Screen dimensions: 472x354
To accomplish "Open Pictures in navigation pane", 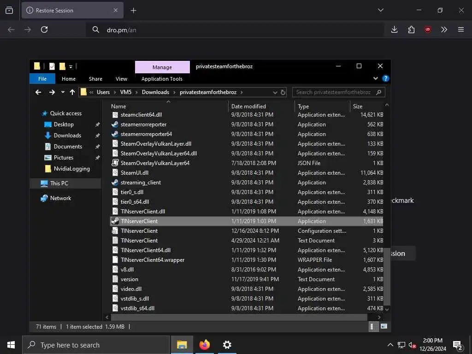I will click(63, 158).
